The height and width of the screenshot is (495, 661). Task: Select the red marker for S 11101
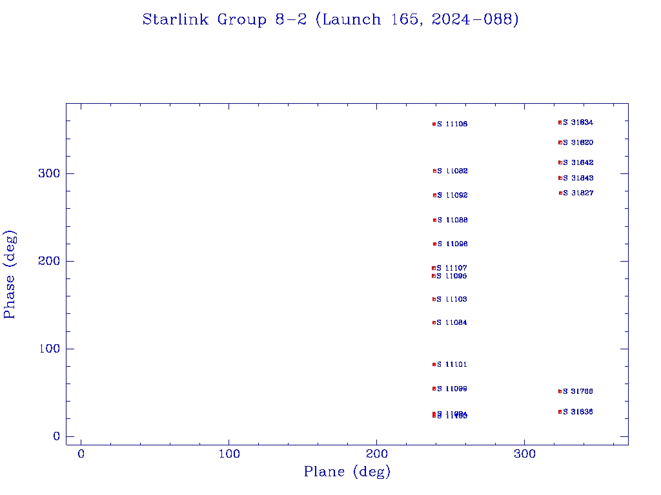(434, 365)
